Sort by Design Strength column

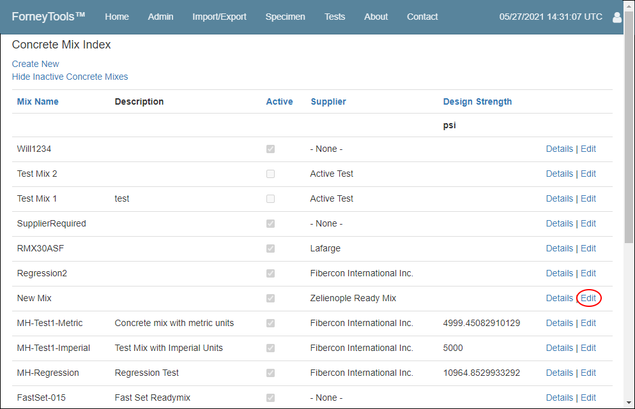[x=477, y=101]
